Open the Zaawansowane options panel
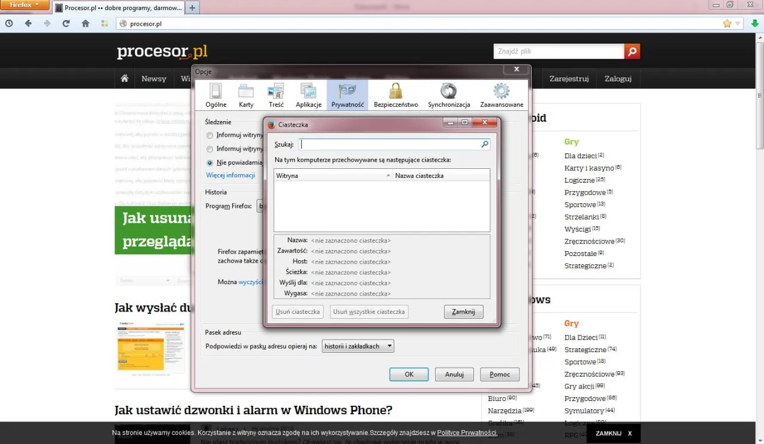This screenshot has width=764, height=444. (x=501, y=94)
